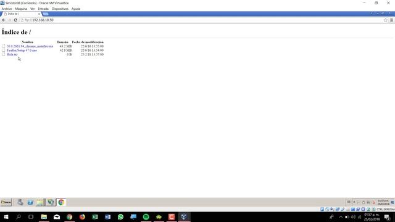
Task: Reload the FTP index page
Action: pyautogui.click(x=15, y=20)
